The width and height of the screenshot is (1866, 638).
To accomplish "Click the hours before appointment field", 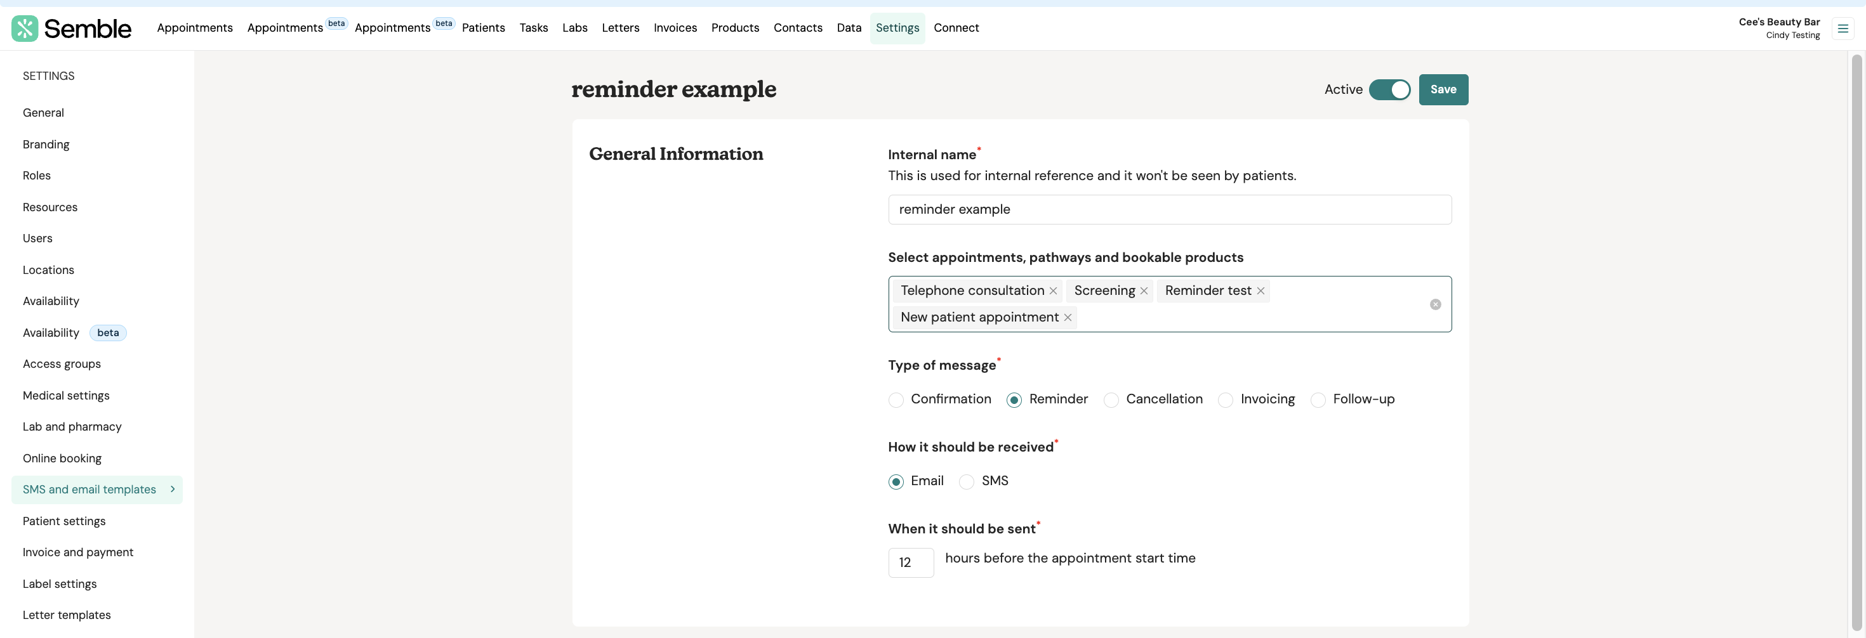I will tap(911, 563).
